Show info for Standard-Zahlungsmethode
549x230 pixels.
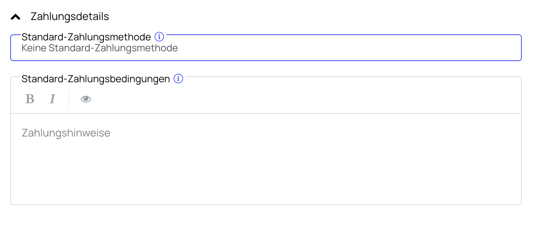160,37
